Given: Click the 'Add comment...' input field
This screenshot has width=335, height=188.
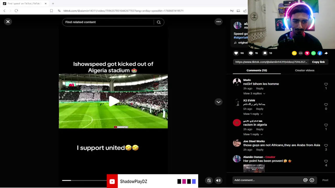Looking at the screenshot, I should (x=267, y=180).
